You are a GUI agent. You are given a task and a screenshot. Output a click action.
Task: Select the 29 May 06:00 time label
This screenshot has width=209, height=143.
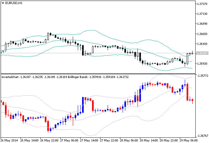(x=188, y=140)
